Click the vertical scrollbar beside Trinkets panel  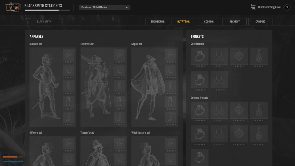pos(275,72)
